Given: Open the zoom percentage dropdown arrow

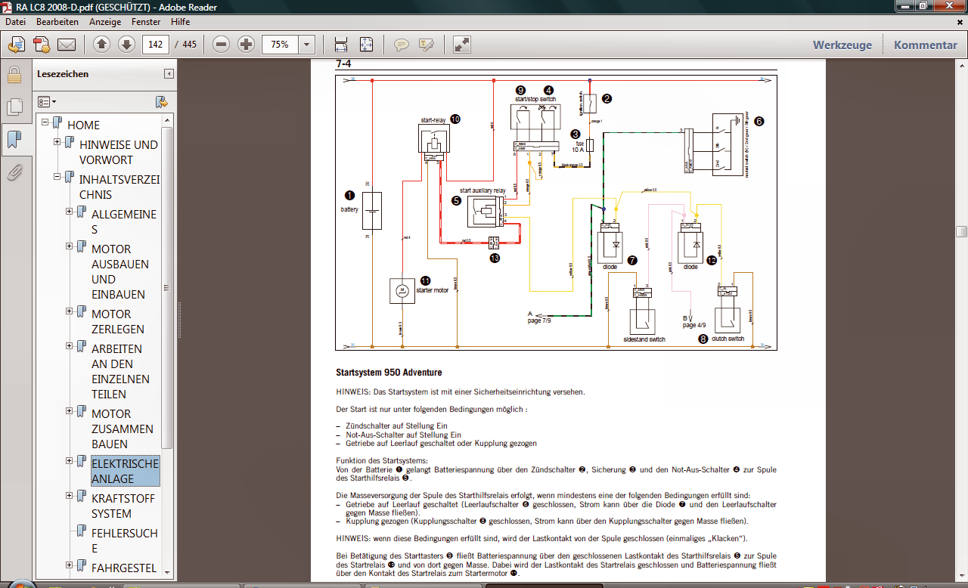Looking at the screenshot, I should coord(306,45).
